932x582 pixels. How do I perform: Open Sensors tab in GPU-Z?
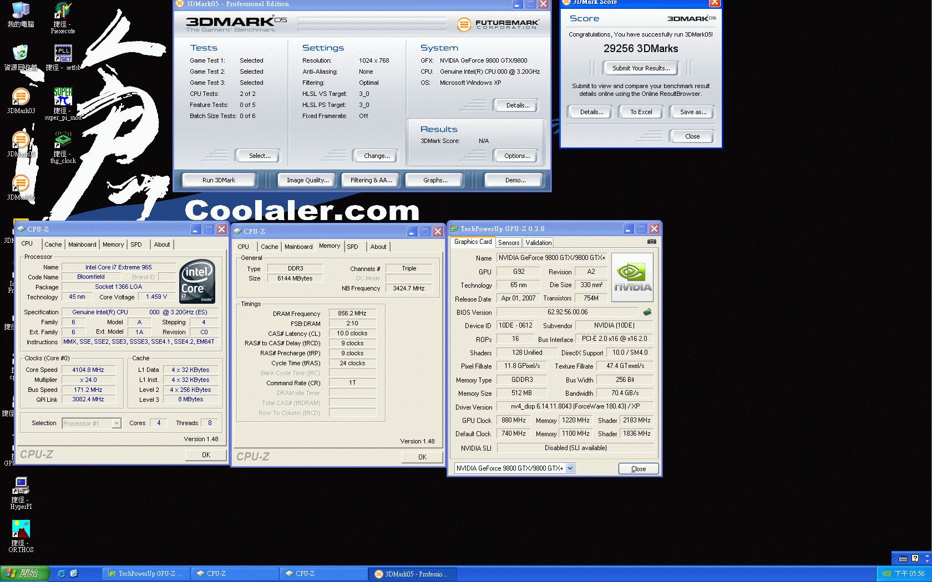tap(509, 243)
